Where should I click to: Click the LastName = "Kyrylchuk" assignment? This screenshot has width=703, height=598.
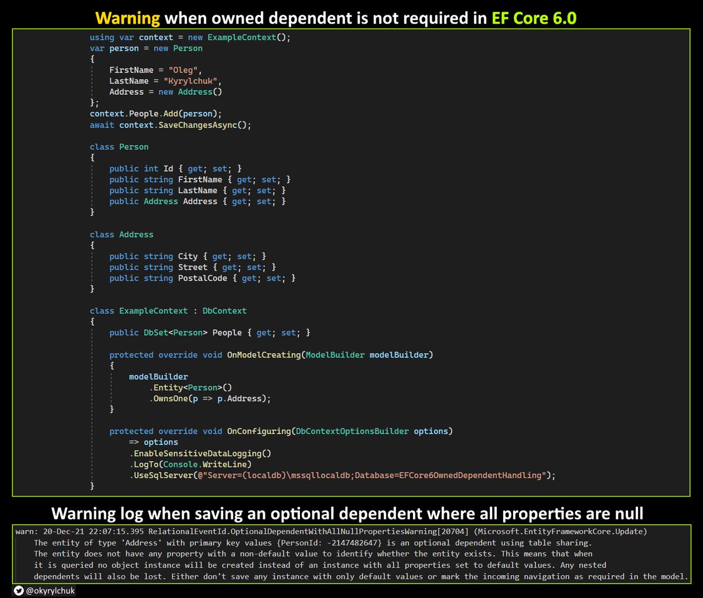click(166, 81)
